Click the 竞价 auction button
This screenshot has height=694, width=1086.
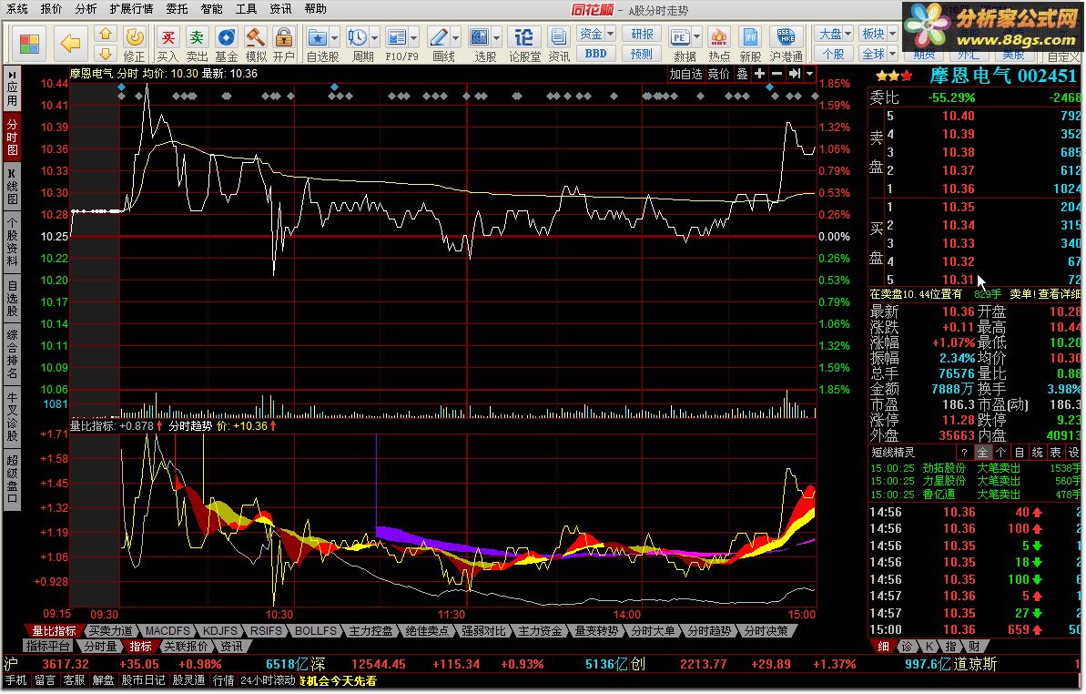tap(719, 74)
